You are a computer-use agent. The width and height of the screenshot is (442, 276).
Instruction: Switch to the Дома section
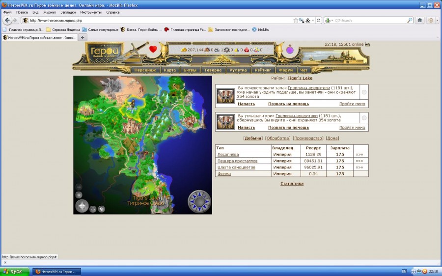[x=332, y=138]
